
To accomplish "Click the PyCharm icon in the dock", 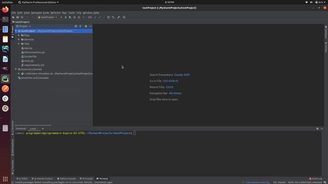I will tap(5, 79).
